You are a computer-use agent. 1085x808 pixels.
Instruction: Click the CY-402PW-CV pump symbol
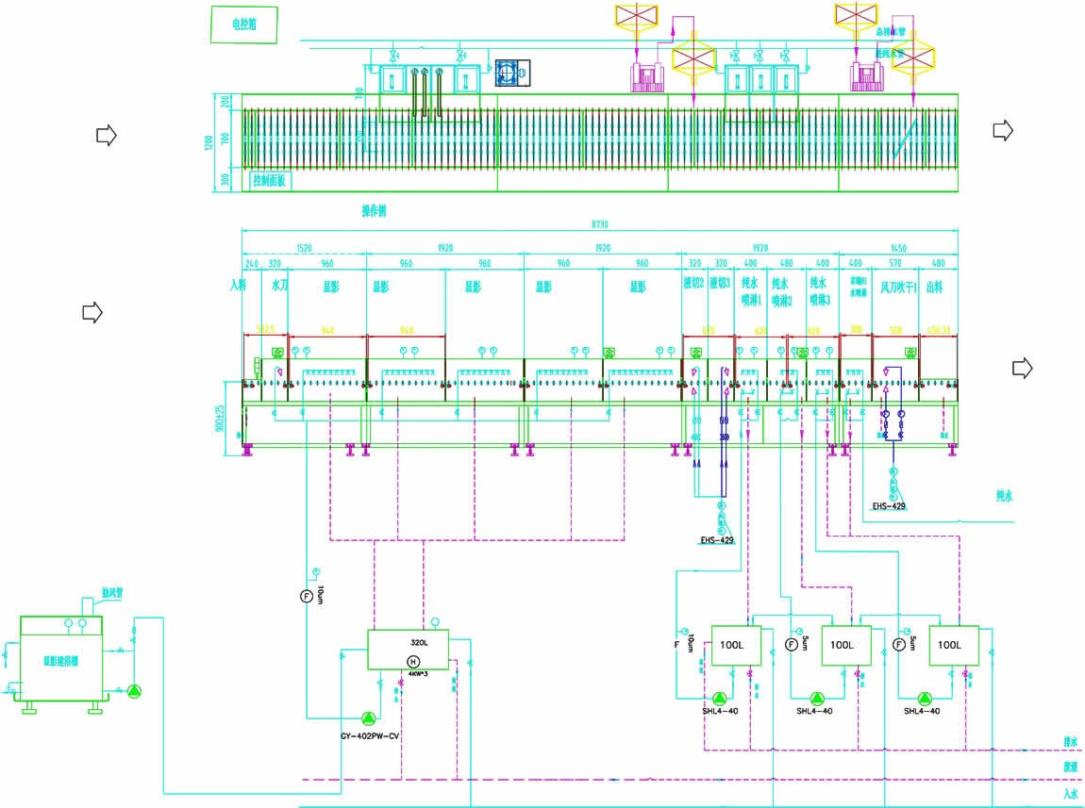coord(368,717)
